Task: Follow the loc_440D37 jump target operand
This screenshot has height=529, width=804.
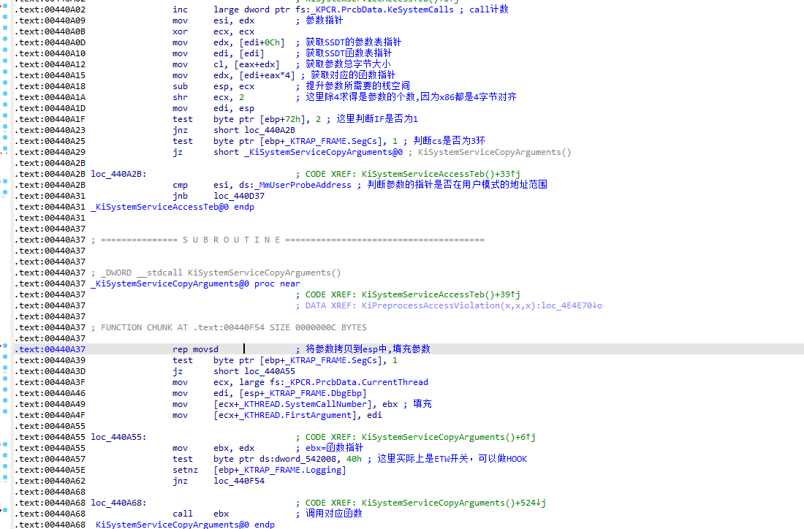Action: [239, 196]
